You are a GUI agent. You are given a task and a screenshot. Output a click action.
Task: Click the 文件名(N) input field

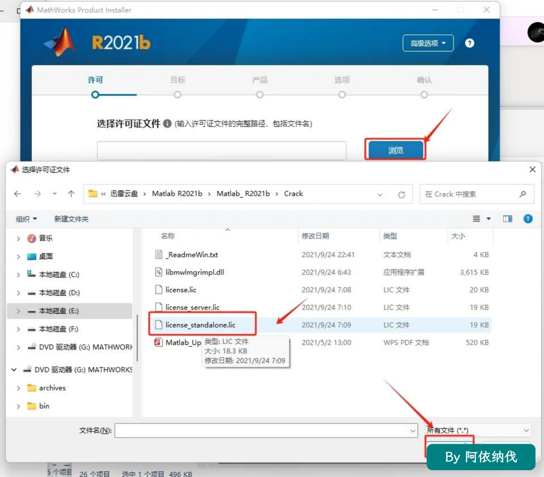click(x=266, y=431)
